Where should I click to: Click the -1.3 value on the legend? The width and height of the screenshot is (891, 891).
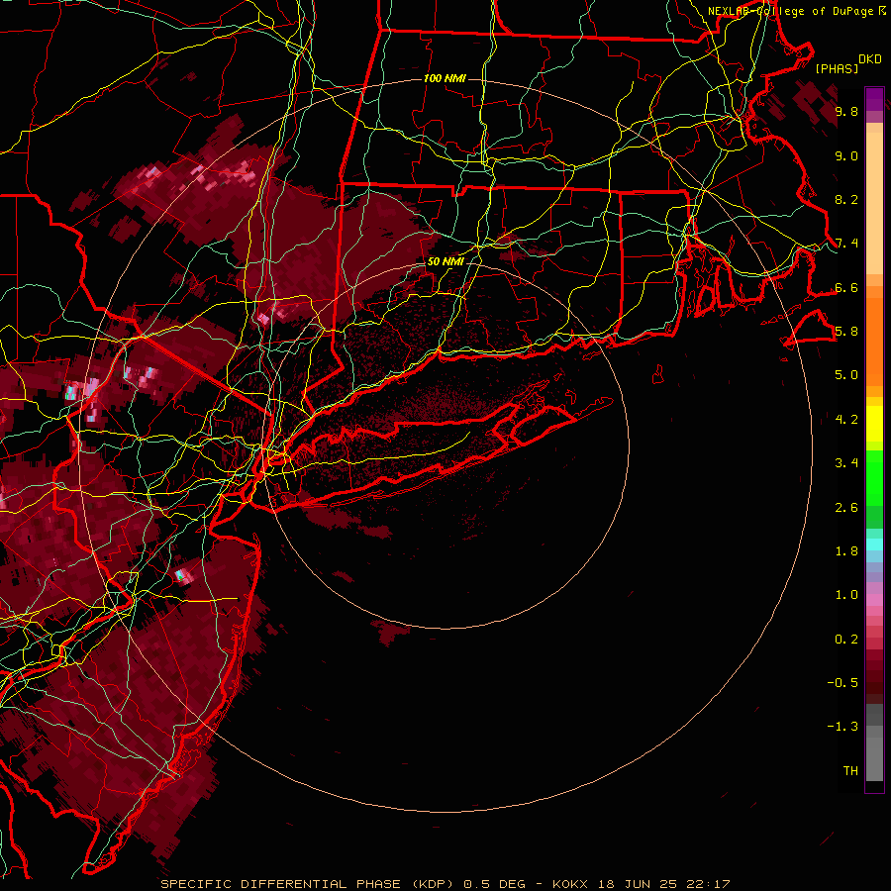[842, 727]
